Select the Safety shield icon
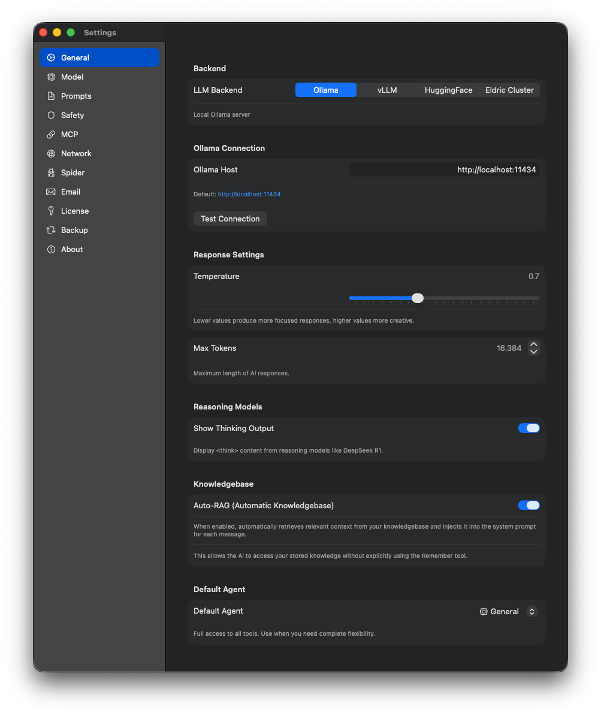Screen dimensions: 601x716 coord(51,115)
